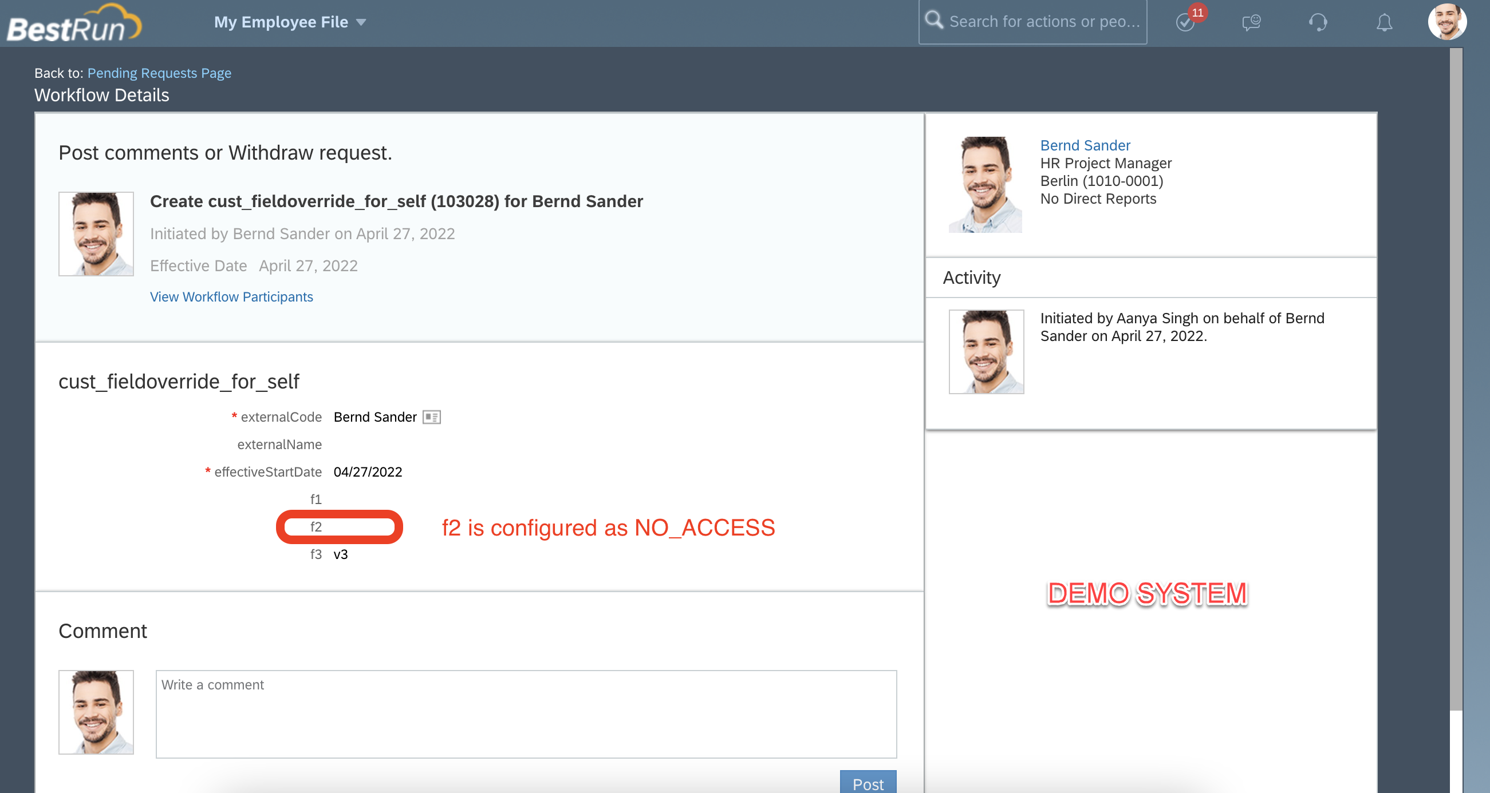Select the Initiated by Aanya Singh activity text

click(1182, 327)
